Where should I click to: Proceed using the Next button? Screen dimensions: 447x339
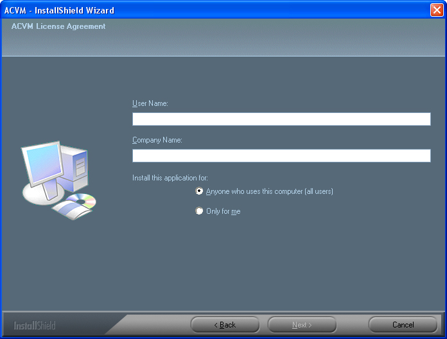(302, 325)
